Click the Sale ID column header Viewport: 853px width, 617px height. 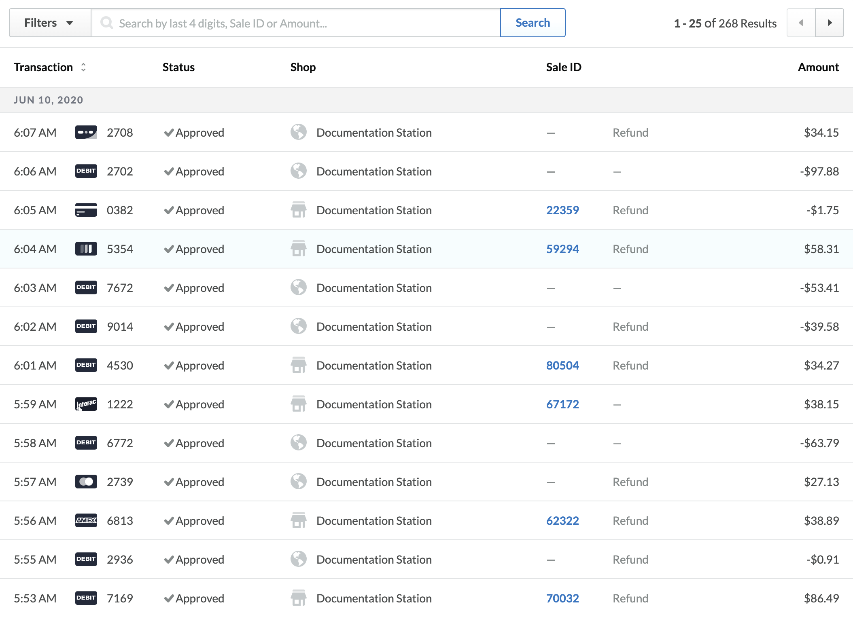click(563, 67)
